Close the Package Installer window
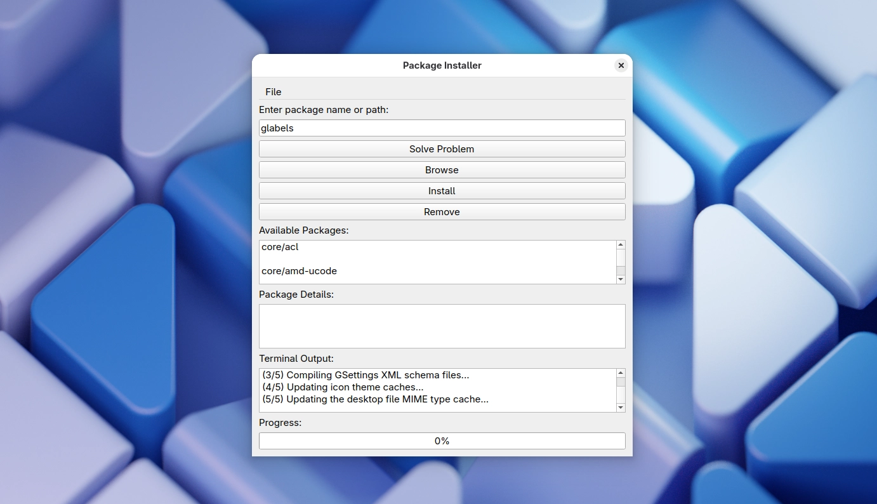 click(x=621, y=65)
